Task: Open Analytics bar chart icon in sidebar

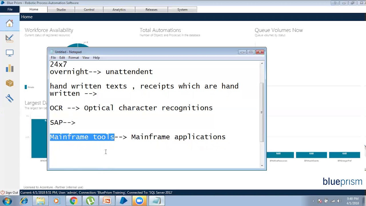Action: coord(9,68)
